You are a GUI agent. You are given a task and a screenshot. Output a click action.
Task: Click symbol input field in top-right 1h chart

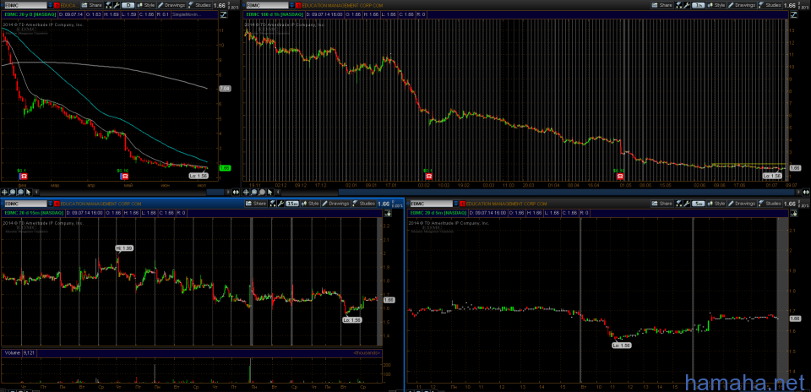click(x=268, y=5)
